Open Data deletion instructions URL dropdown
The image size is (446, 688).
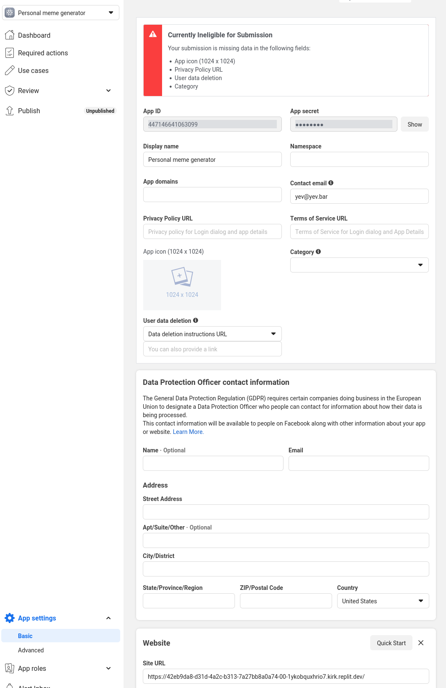[212, 334]
